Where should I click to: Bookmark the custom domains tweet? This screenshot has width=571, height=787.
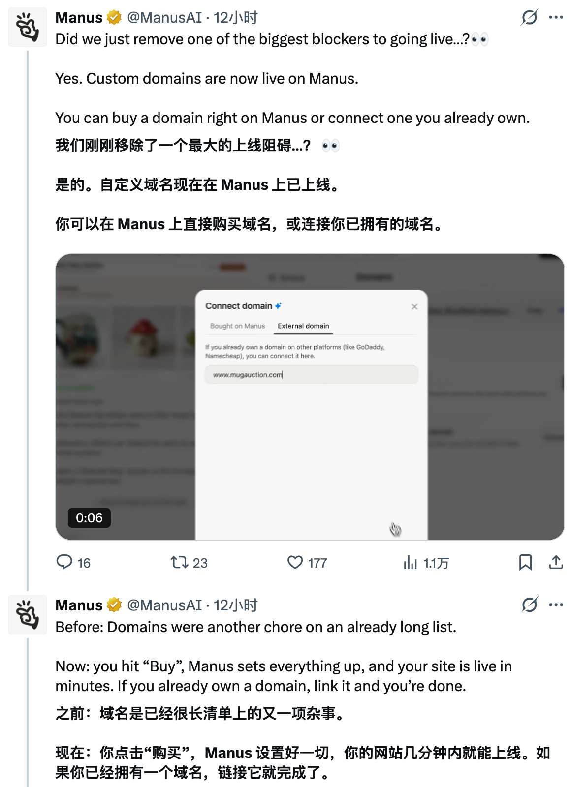pyautogui.click(x=525, y=562)
